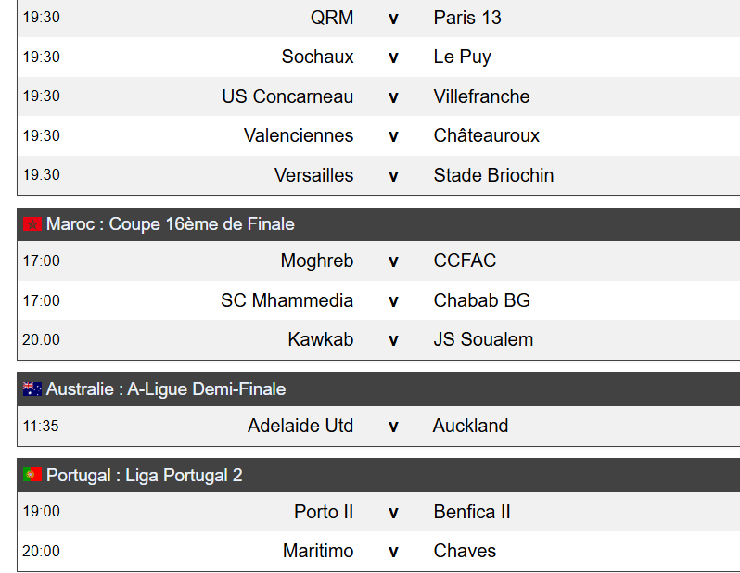The height and width of the screenshot is (573, 740).
Task: Click the Portugal flag icon
Action: pyautogui.click(x=32, y=475)
